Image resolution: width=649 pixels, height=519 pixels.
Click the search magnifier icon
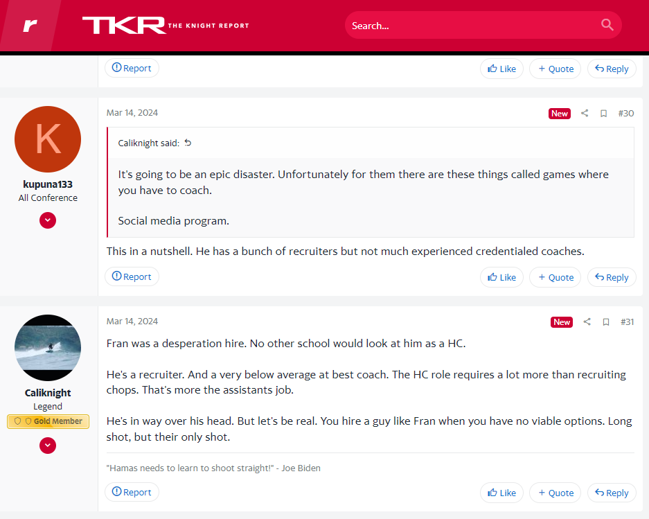(607, 26)
